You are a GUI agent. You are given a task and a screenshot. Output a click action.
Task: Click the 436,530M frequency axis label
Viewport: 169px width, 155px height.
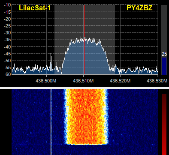click(x=157, y=81)
